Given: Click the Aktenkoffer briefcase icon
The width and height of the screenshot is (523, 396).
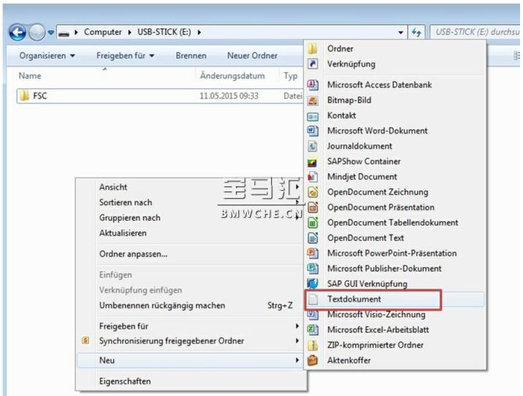Looking at the screenshot, I should pyautogui.click(x=313, y=360).
